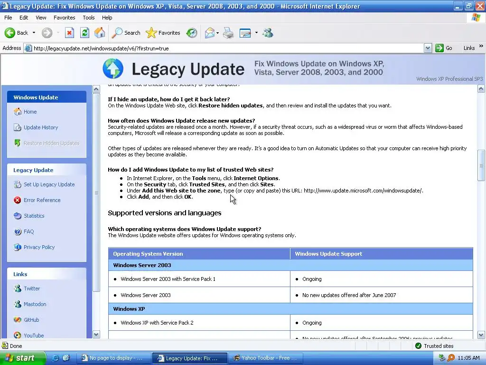Click sidebar scroll up arrow
The image size is (486, 365).
click(x=96, y=89)
